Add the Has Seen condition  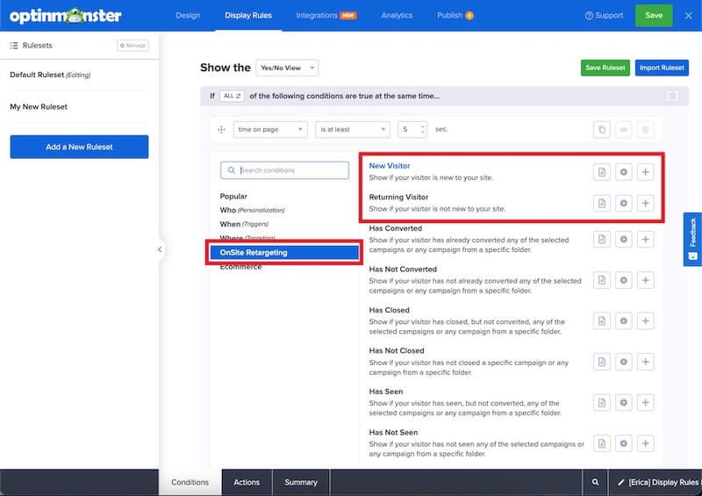pyautogui.click(x=646, y=403)
